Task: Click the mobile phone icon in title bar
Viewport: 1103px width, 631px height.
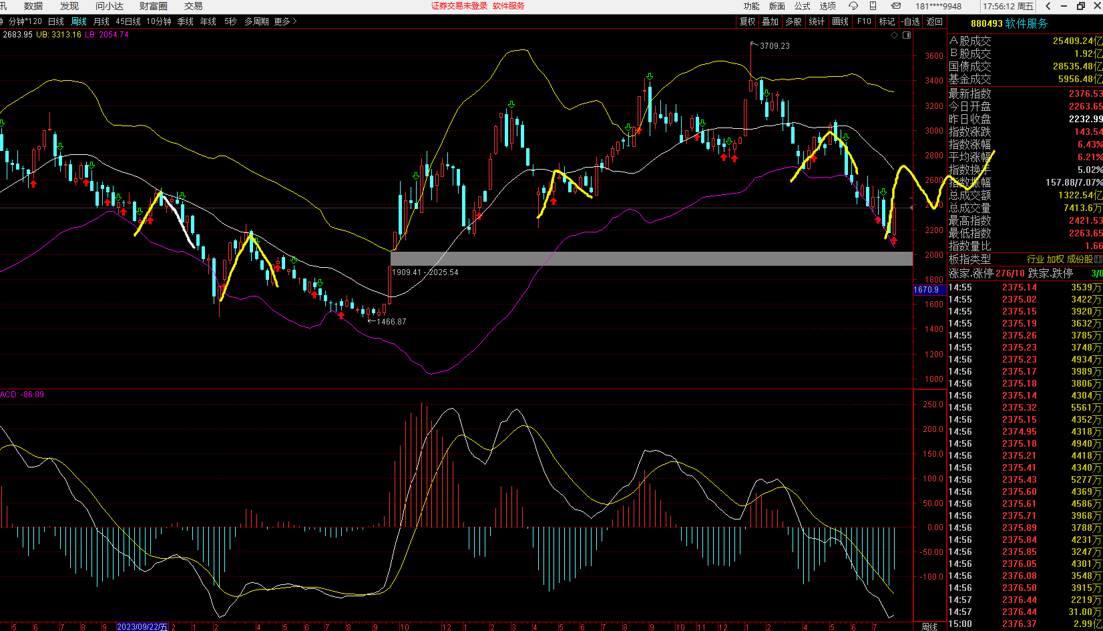Action: click(x=873, y=6)
